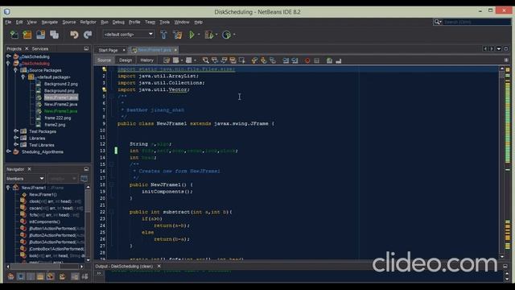Open the Refactor menu
Image resolution: width=515 pixels, height=290 pixels.
[x=88, y=22]
